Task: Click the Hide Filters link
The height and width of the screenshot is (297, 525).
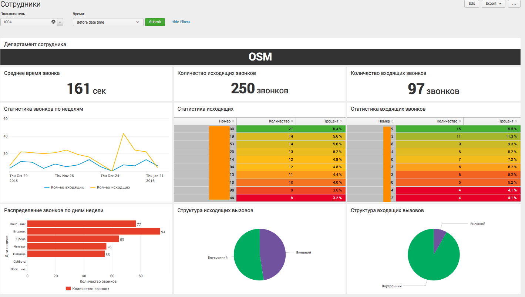Action: tap(181, 22)
